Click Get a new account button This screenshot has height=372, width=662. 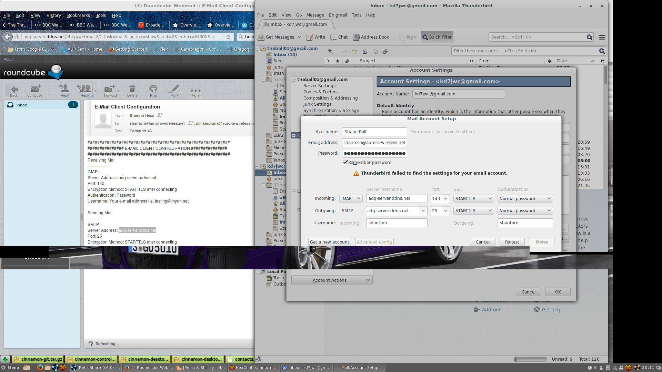tap(330, 242)
